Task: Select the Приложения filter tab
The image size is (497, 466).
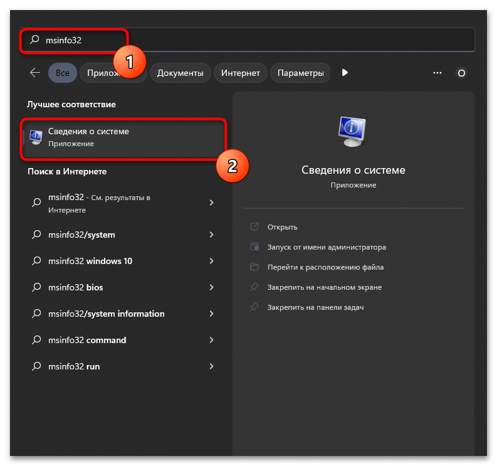Action: pyautogui.click(x=113, y=73)
